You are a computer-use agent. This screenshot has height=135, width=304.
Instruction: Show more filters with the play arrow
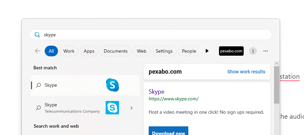pyautogui.click(x=207, y=51)
